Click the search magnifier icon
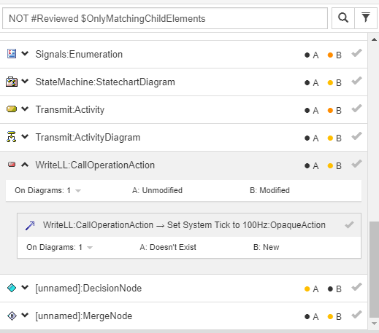 coord(343,18)
